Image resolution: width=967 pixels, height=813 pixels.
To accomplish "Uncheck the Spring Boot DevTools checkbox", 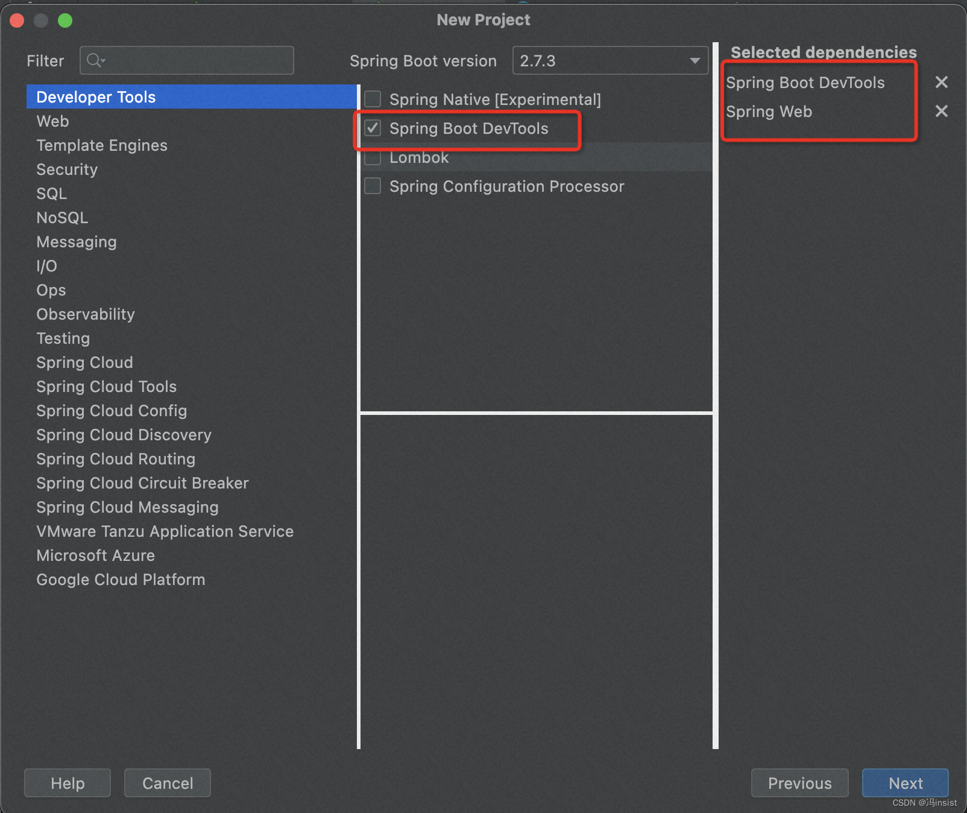I will 373,128.
